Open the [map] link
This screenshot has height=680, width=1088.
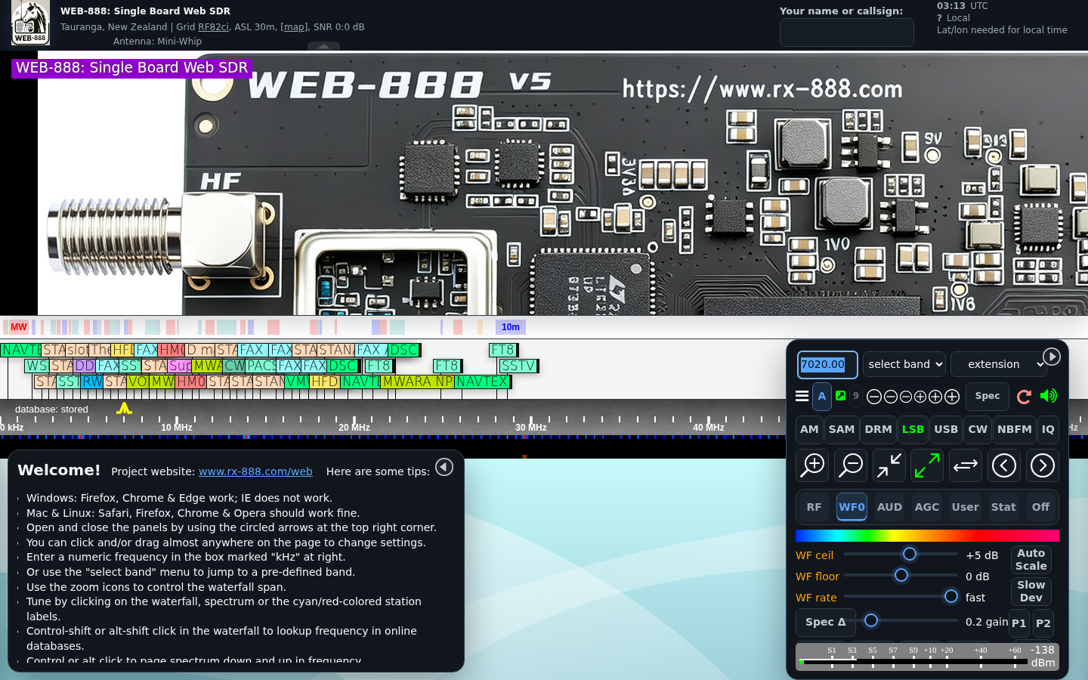[294, 27]
